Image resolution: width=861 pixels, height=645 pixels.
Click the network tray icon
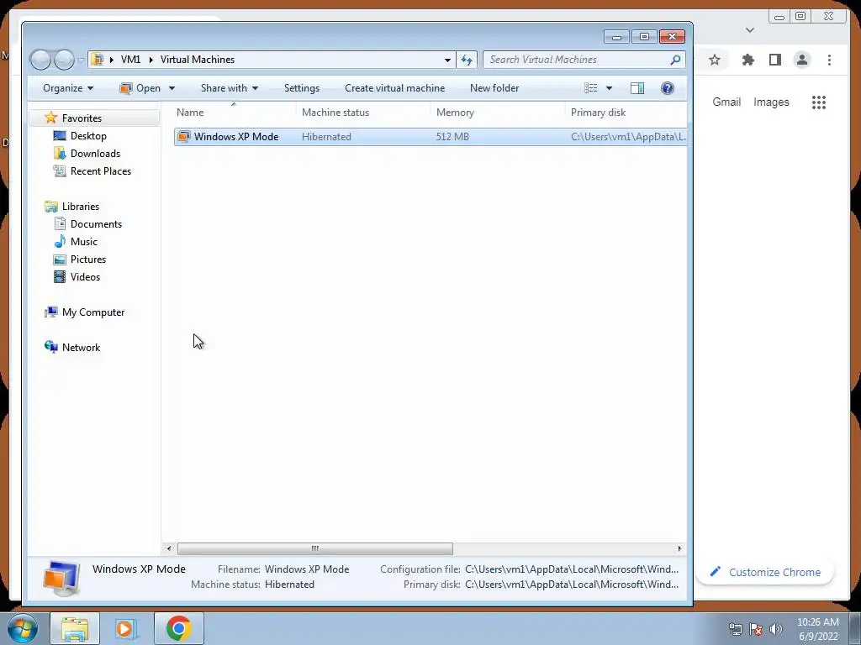point(736,629)
